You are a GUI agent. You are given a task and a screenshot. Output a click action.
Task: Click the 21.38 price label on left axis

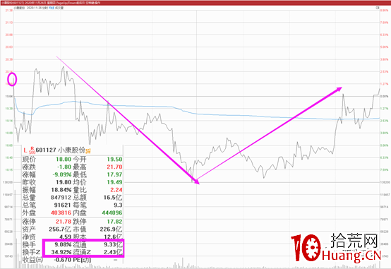pyautogui.click(x=9, y=11)
